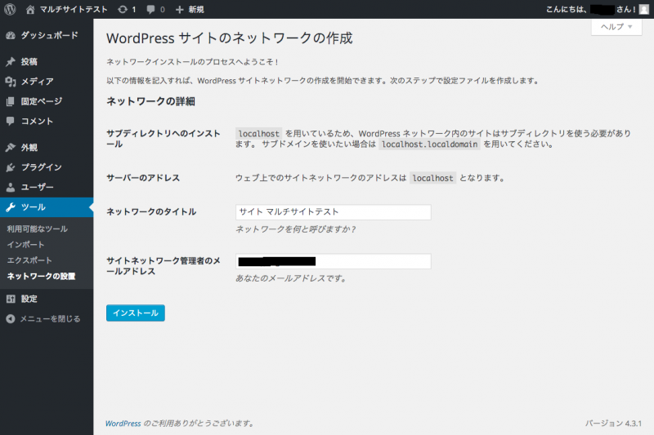The width and height of the screenshot is (654, 435).
Task: Open the ツール menu
Action: [47, 206]
